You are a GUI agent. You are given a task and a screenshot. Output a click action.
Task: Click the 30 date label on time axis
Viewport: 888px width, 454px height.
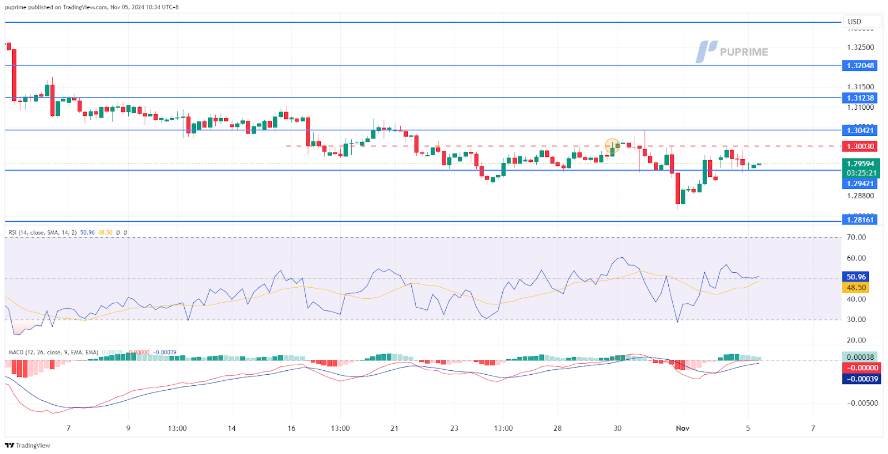tap(618, 429)
